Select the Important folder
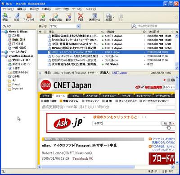Viewport: 180px width, 175px height. (18, 88)
